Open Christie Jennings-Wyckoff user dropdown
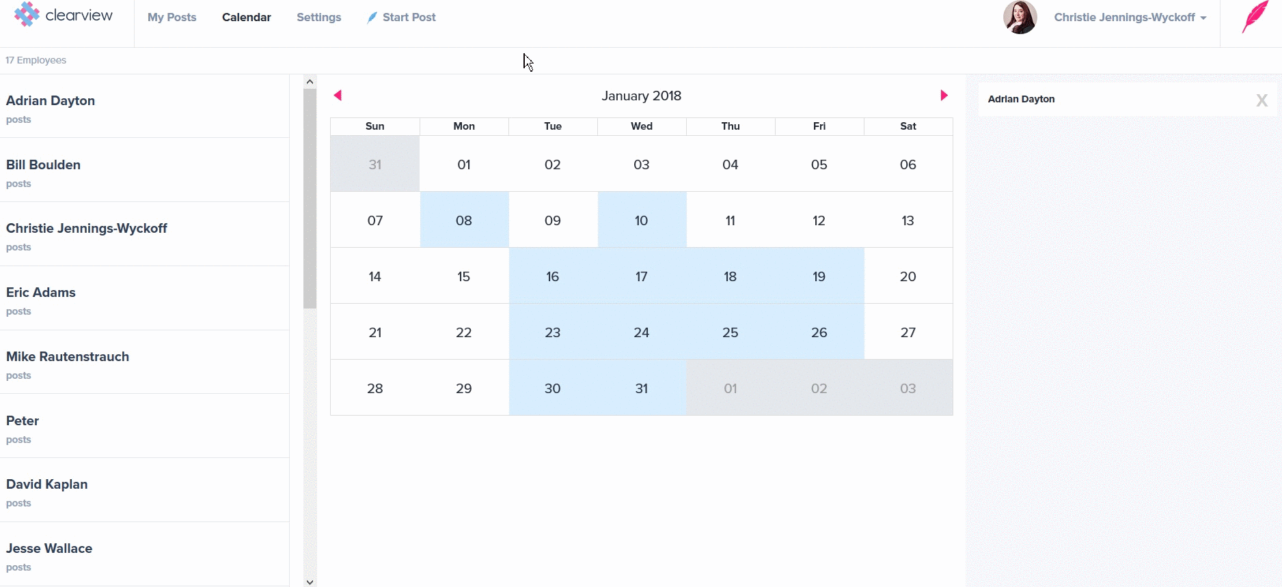Image resolution: width=1282 pixels, height=587 pixels. click(x=1130, y=18)
